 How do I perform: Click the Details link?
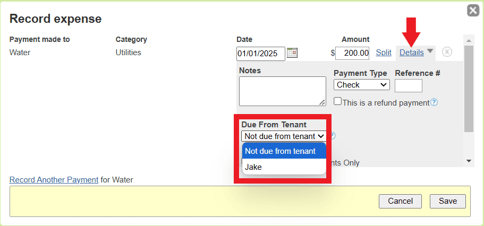pos(412,53)
